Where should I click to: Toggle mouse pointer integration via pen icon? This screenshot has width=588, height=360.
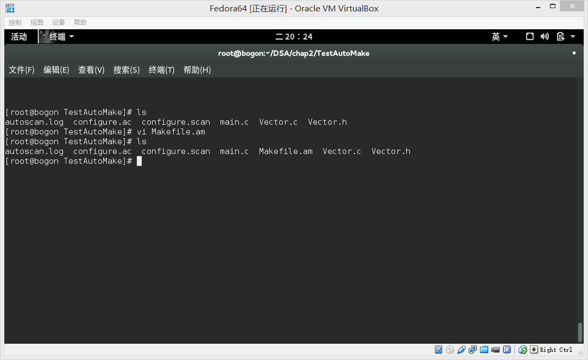point(461,350)
